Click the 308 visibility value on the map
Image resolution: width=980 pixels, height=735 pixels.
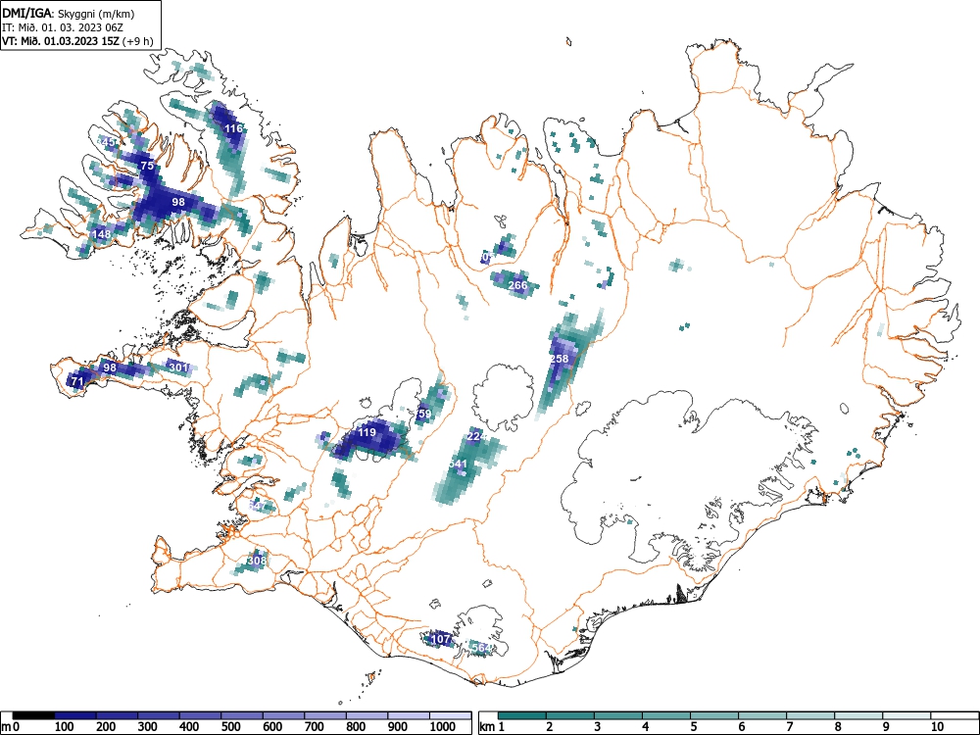tap(258, 561)
